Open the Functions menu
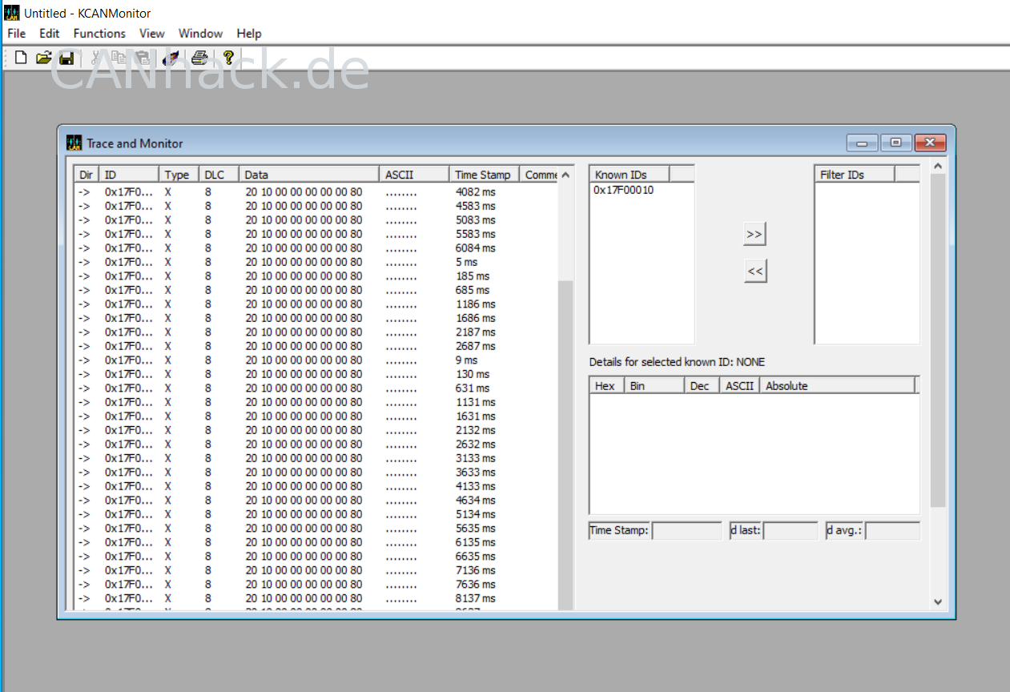 [99, 34]
